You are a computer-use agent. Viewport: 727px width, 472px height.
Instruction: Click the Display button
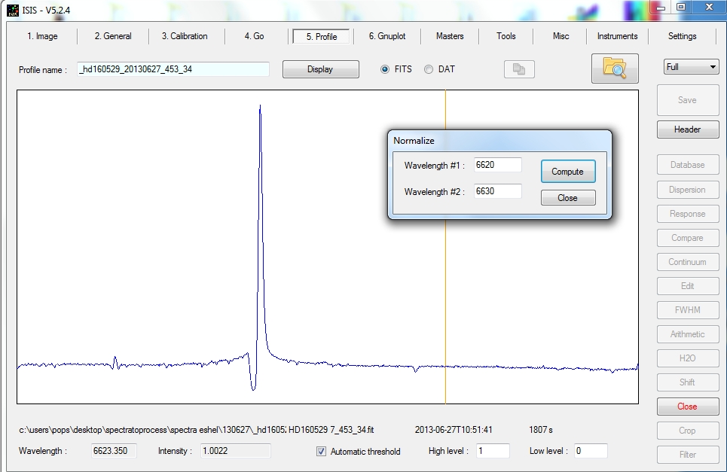coord(319,69)
